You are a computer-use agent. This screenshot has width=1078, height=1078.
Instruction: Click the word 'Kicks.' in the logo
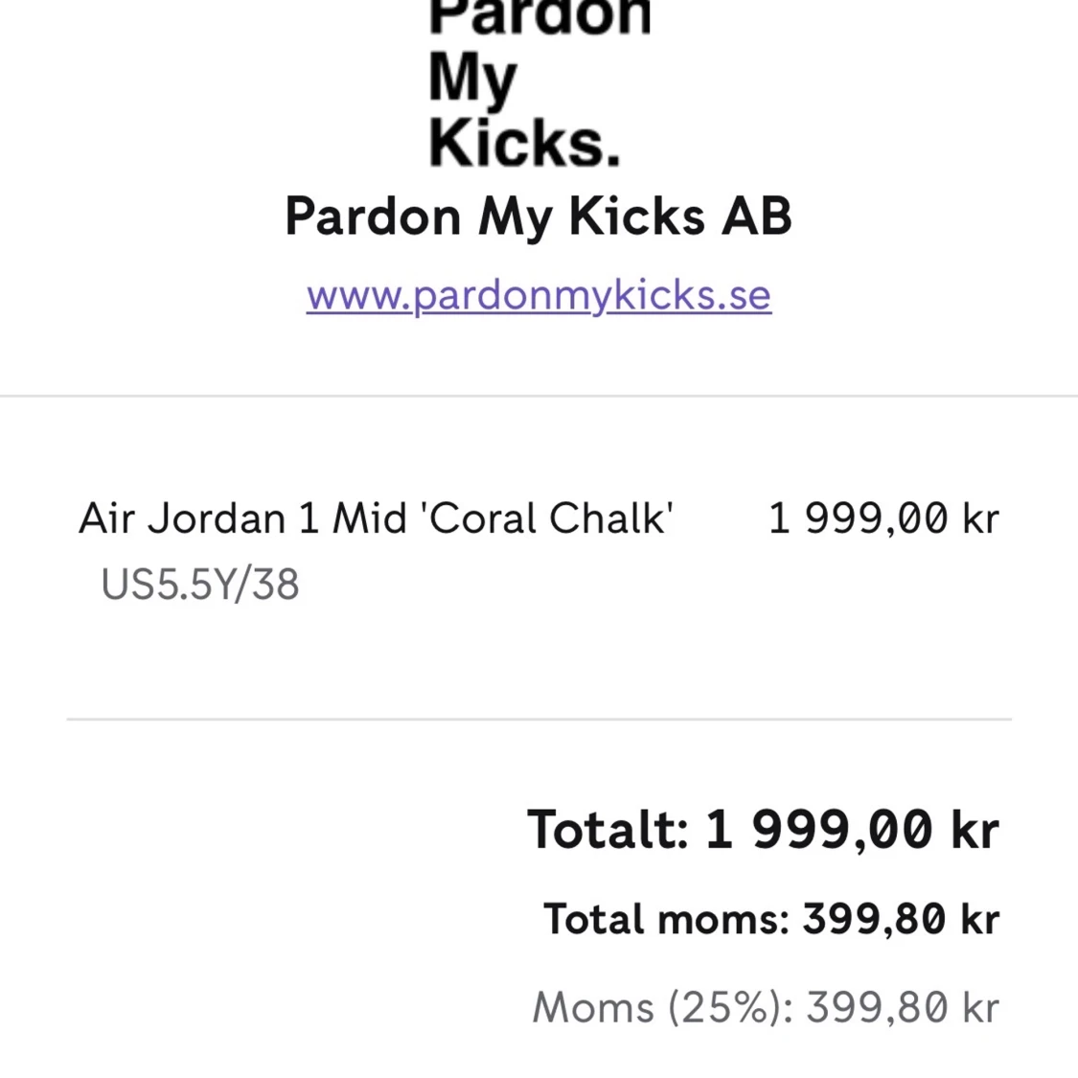click(x=524, y=143)
